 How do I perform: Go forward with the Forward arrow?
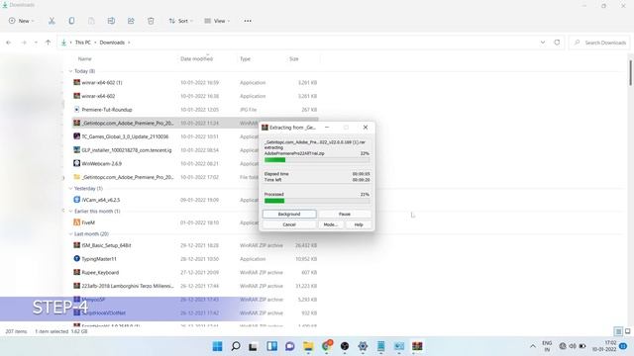24,43
